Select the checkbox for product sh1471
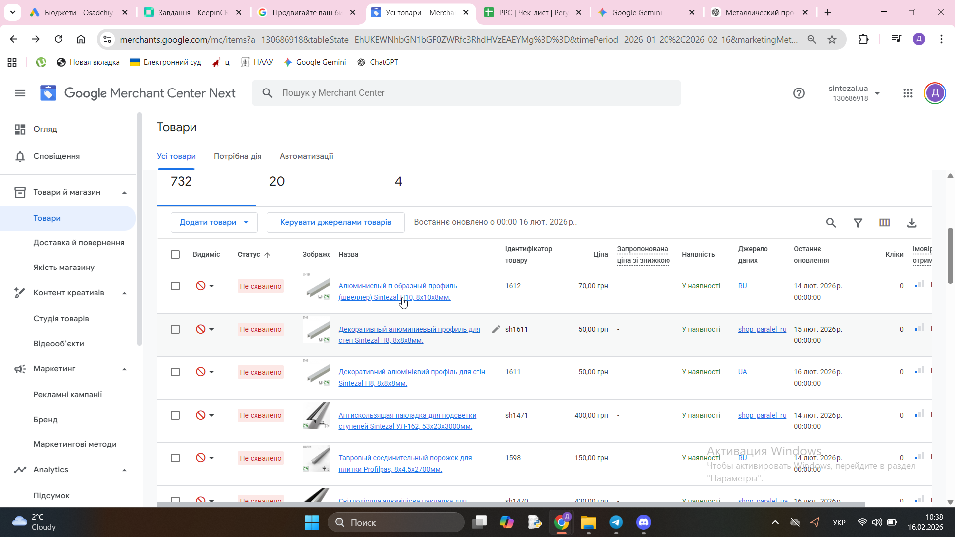The image size is (955, 537). point(175,415)
